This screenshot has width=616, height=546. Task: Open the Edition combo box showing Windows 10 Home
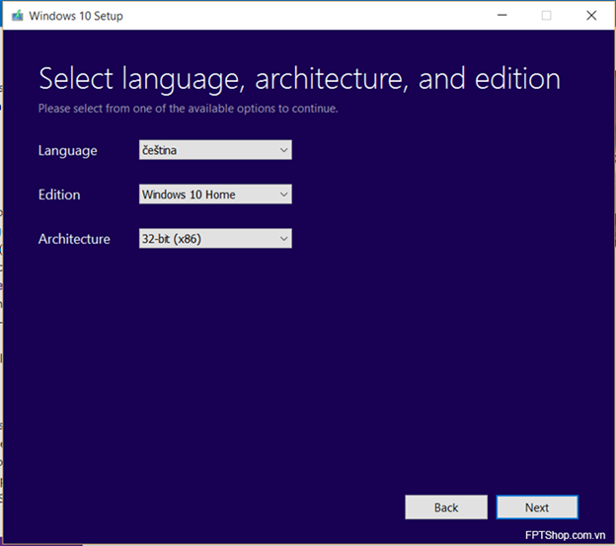coord(215,195)
